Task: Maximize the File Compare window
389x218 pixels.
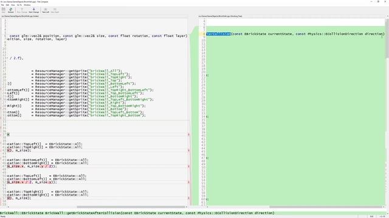Action: 378,1
